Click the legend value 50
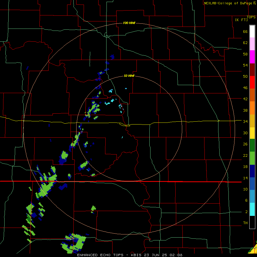 (x=245, y=76)
